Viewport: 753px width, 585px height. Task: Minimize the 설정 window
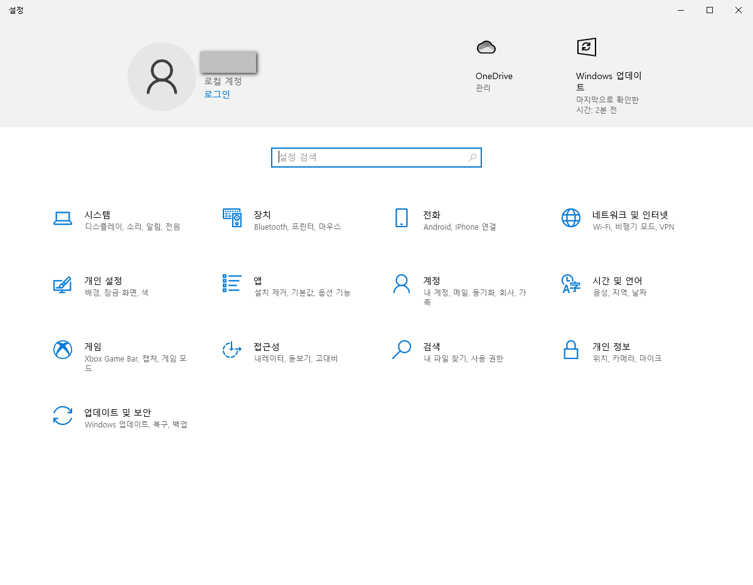click(681, 10)
